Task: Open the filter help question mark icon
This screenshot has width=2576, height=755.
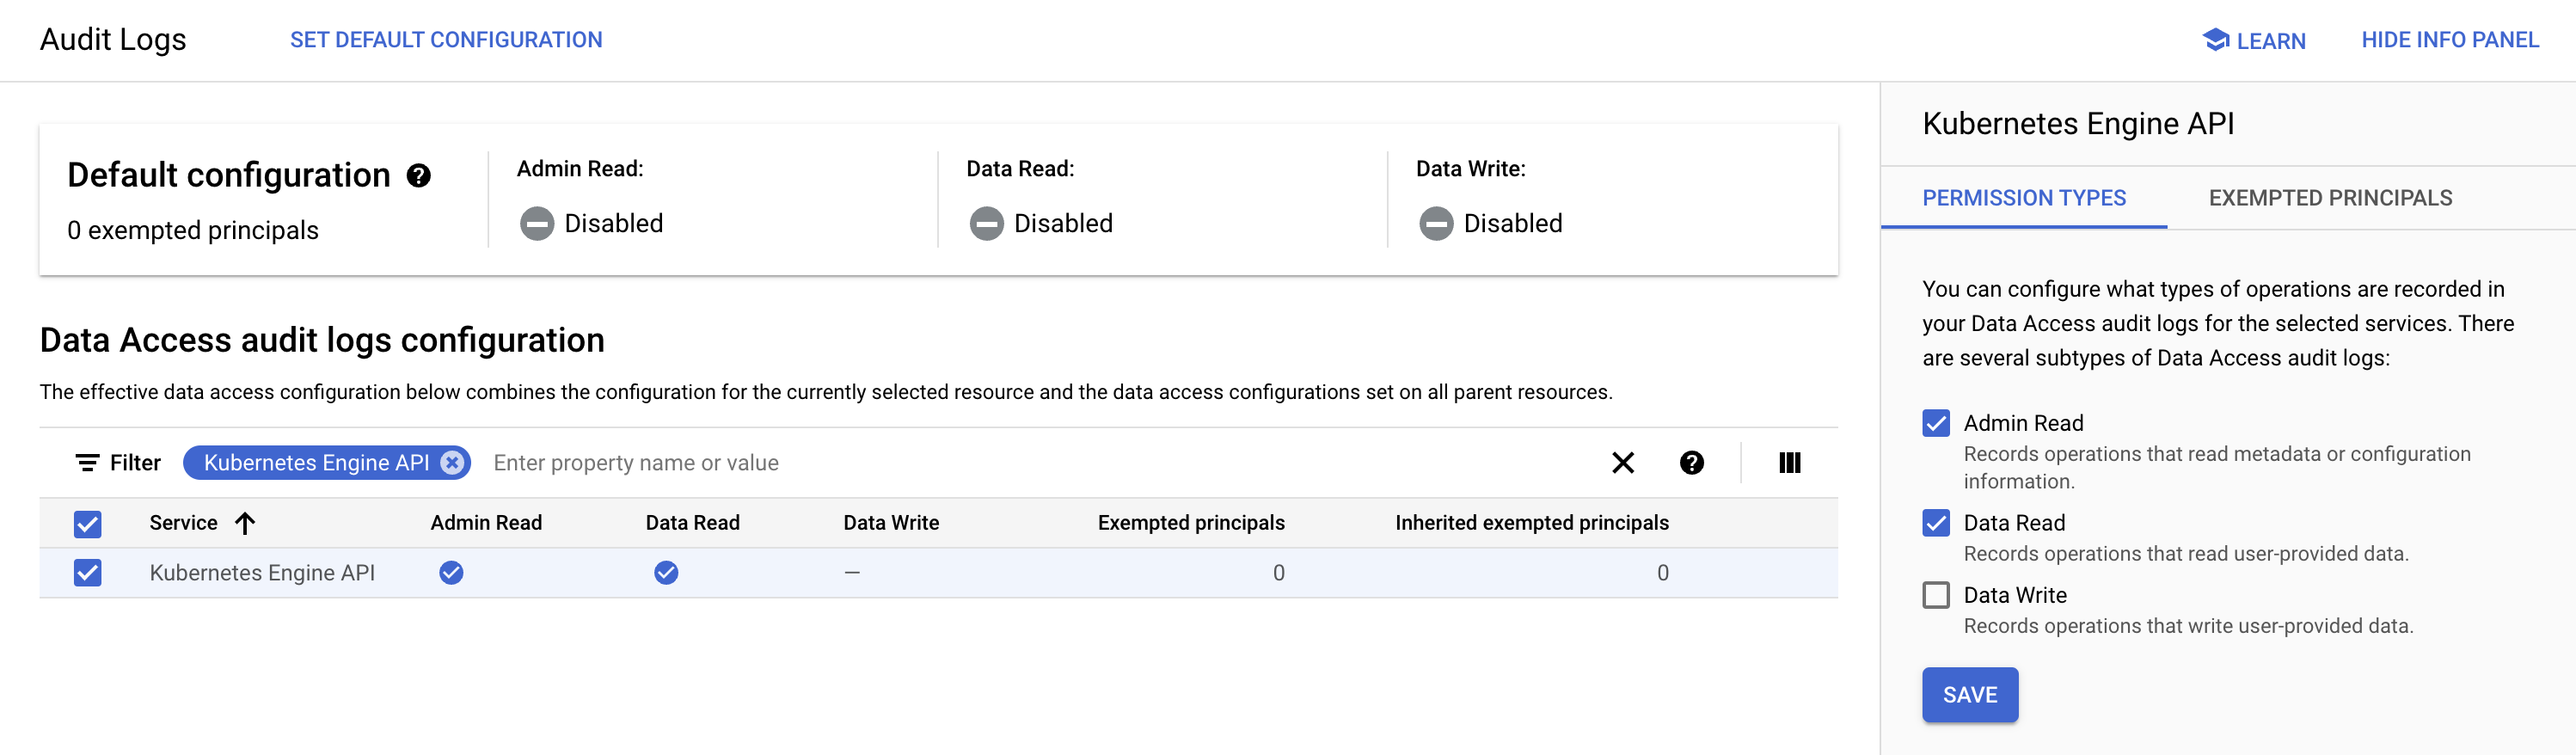Action: pos(1691,462)
